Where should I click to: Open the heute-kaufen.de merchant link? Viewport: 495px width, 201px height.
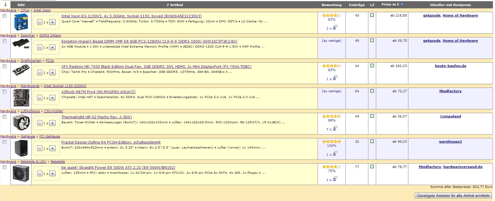(x=450, y=66)
